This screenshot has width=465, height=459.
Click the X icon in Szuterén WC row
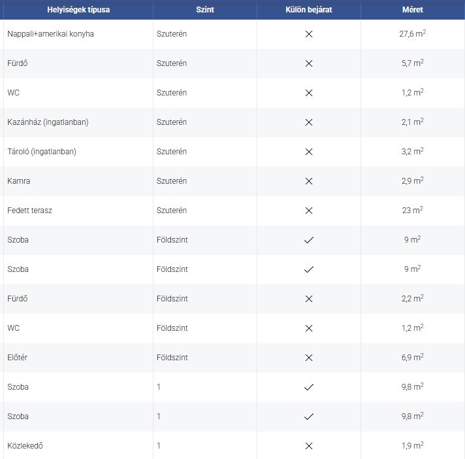(x=309, y=93)
